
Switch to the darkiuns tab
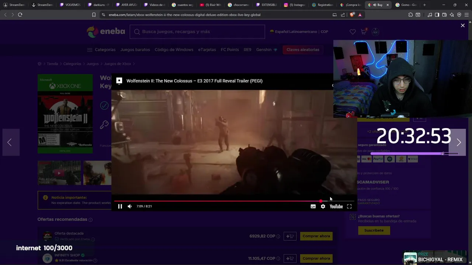click(x=98, y=5)
